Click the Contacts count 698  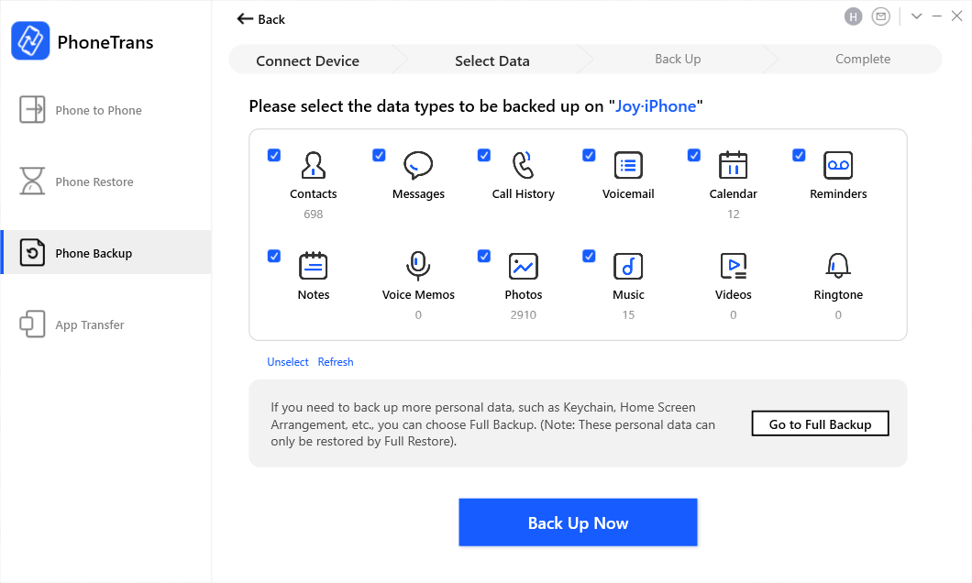coord(313,214)
